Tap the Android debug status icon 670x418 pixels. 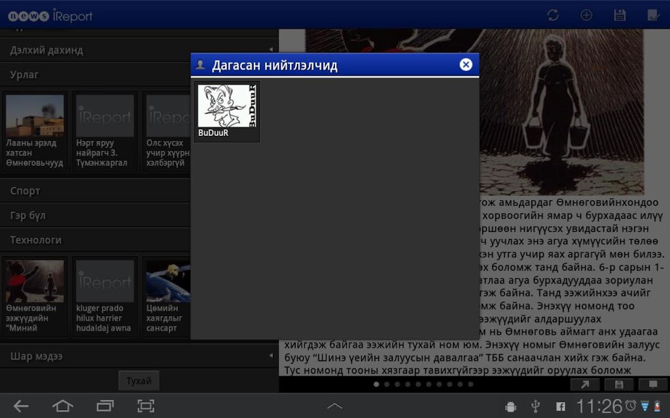point(510,407)
